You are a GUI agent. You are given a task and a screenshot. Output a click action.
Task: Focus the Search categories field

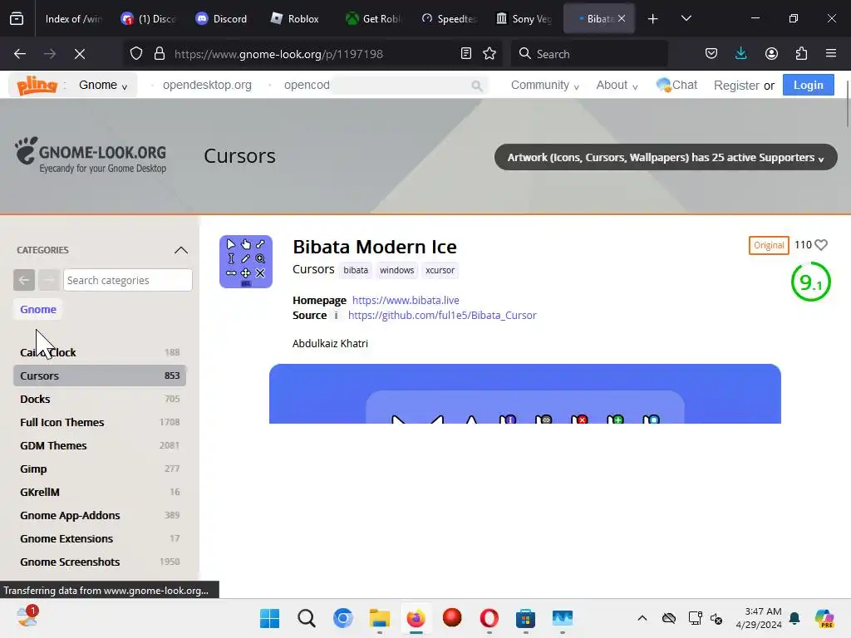tap(127, 280)
